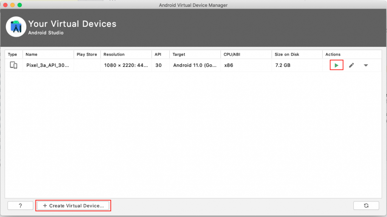Select the API value 30 cell
Image resolution: width=387 pixels, height=217 pixels.
click(x=158, y=65)
